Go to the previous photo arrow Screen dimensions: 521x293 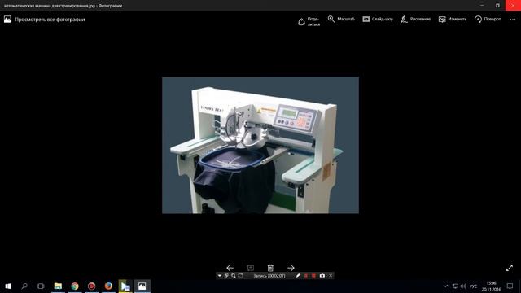(230, 268)
